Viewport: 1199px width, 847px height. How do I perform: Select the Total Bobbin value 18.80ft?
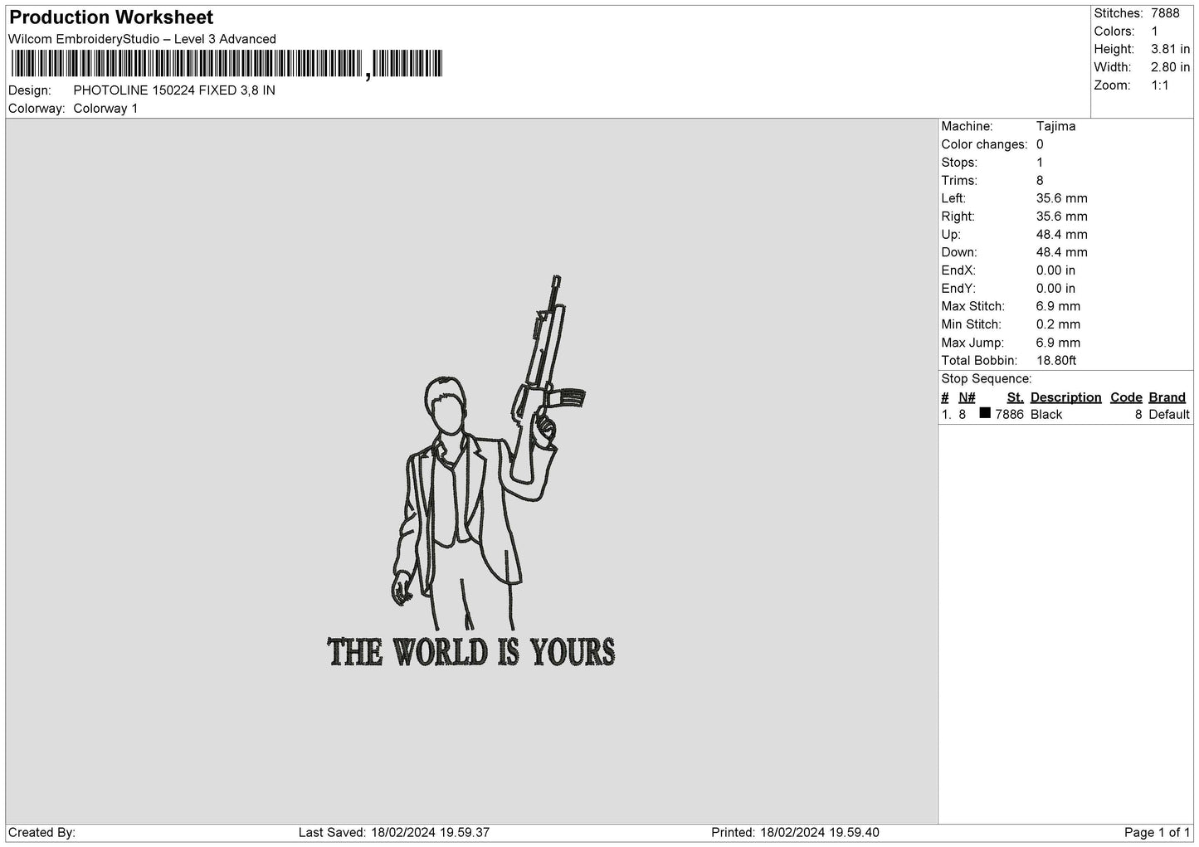pyautogui.click(x=1056, y=361)
